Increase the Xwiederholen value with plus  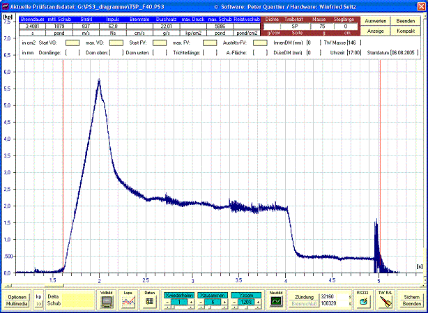(x=191, y=302)
